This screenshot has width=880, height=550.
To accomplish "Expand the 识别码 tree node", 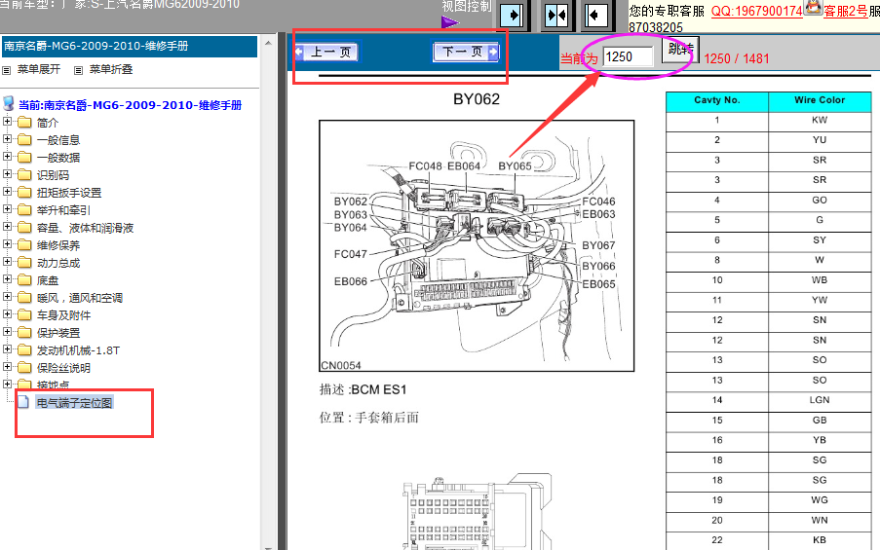I will coord(7,174).
